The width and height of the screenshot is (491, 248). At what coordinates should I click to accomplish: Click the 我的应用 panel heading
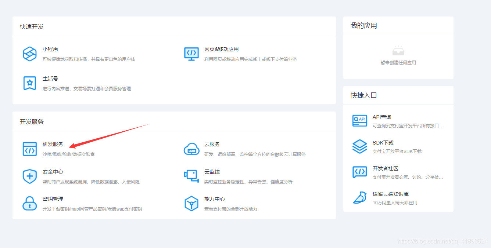[x=364, y=26]
